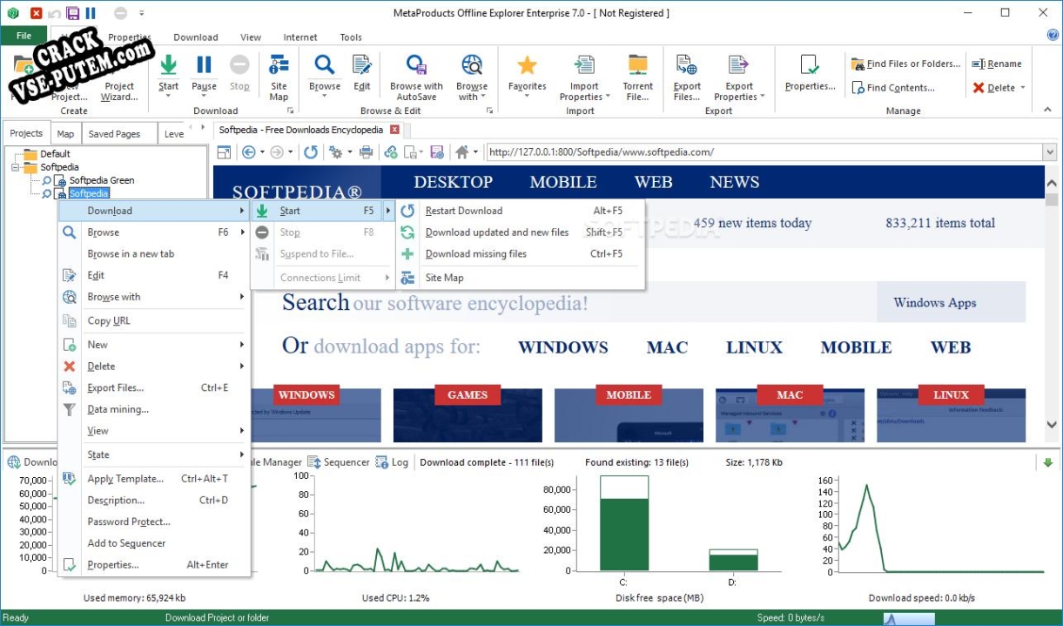Collapse the Softpedia folder tree node

pos(16,167)
